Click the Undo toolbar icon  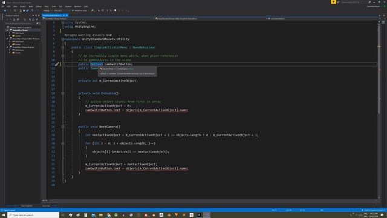(x=32, y=11)
